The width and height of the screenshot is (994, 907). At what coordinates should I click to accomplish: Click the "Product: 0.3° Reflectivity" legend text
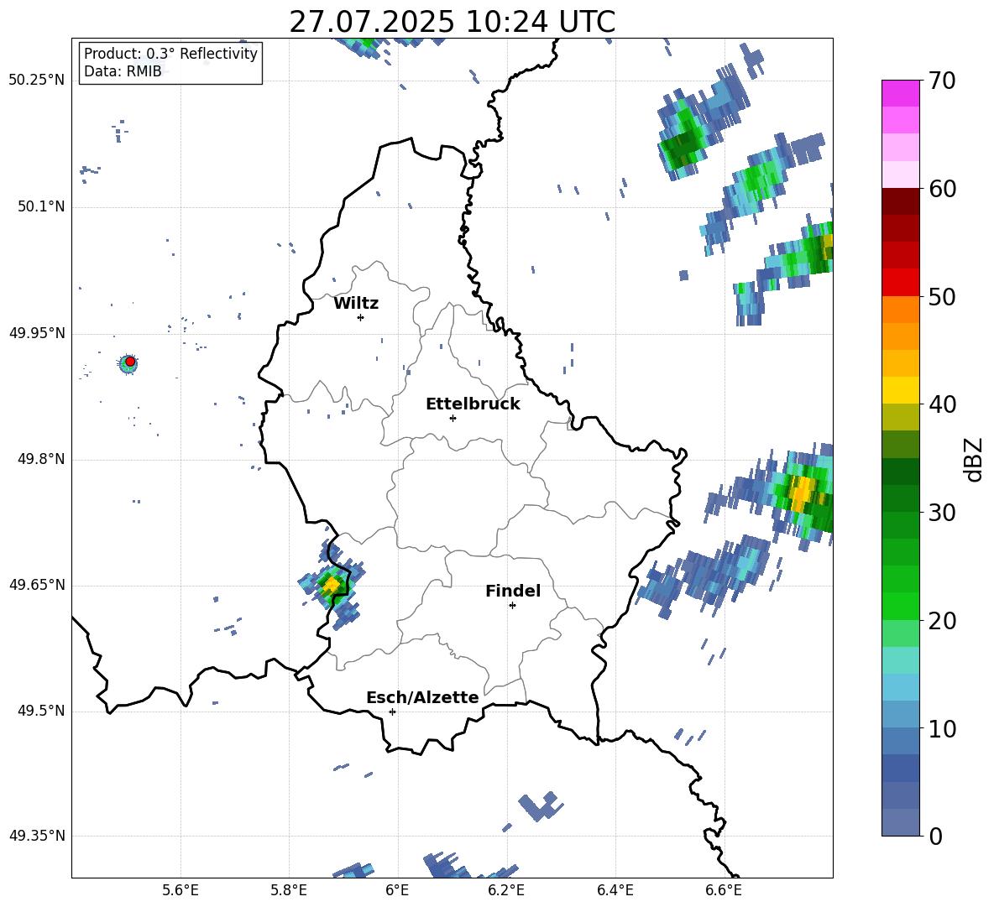click(x=170, y=54)
